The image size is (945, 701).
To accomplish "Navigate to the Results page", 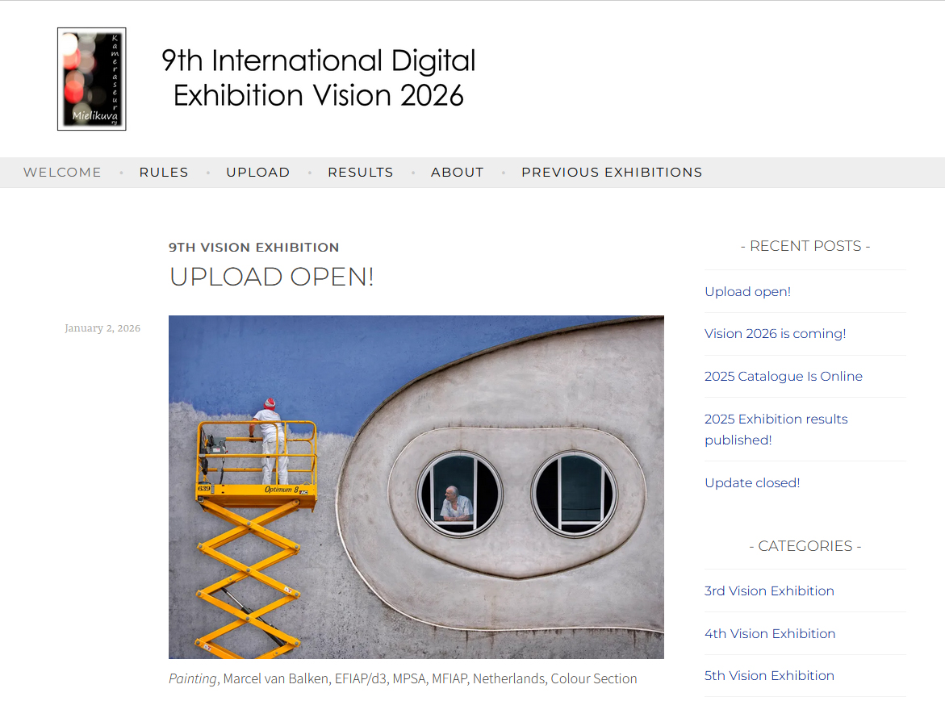I will pyautogui.click(x=360, y=173).
